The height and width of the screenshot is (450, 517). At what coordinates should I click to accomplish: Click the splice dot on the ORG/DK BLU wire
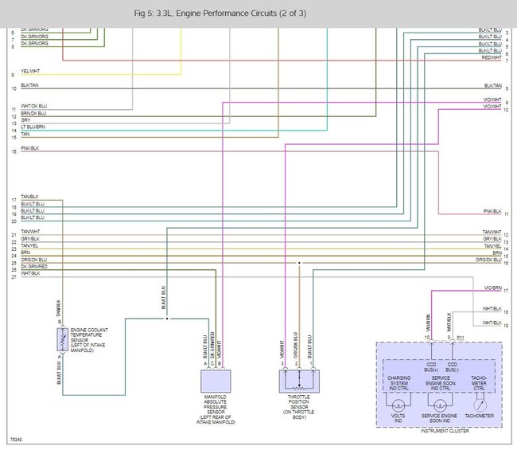click(x=299, y=263)
